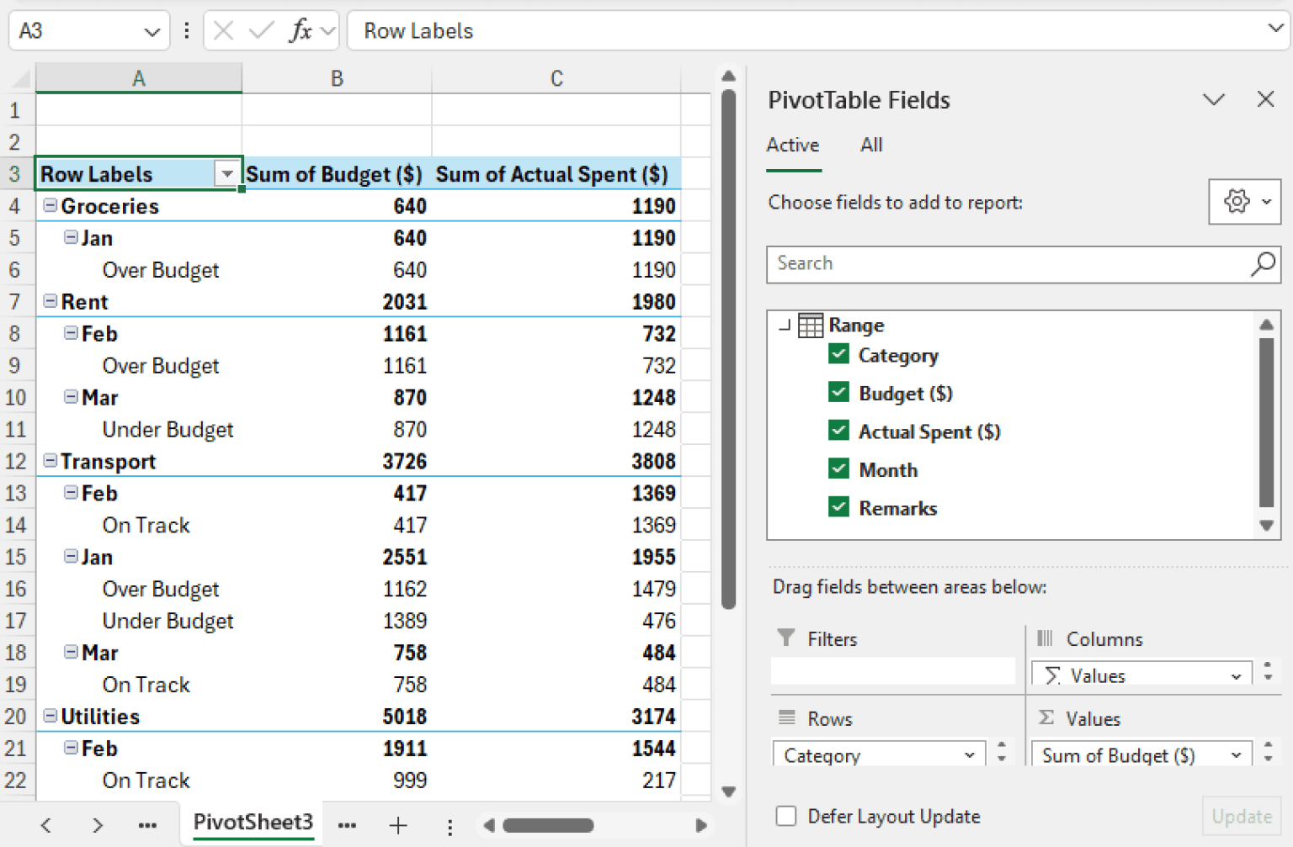1293x847 pixels.
Task: Select the PivotSheet3 sheet tab
Action: click(252, 823)
